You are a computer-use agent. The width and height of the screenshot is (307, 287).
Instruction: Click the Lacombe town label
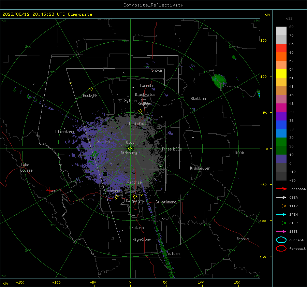147,86
